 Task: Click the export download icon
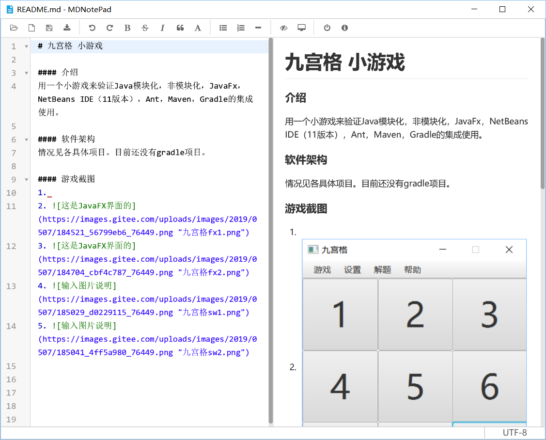click(x=67, y=28)
